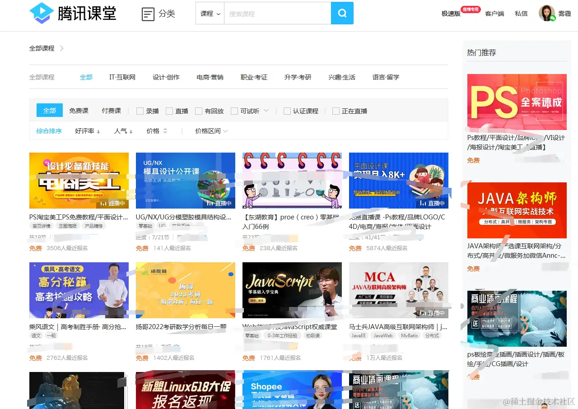The image size is (578, 409).
Task: Select the 全部 category tab
Action: click(86, 77)
